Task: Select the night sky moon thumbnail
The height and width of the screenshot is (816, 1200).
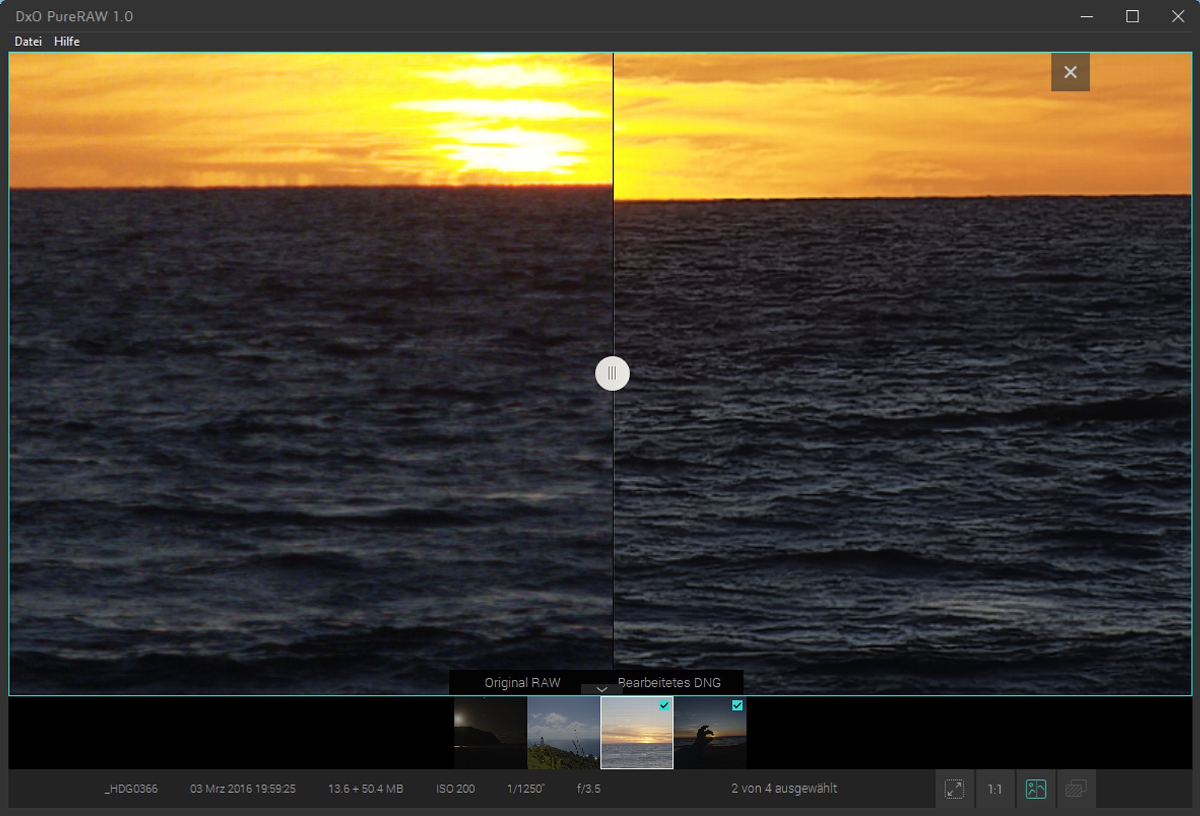Action: point(490,733)
